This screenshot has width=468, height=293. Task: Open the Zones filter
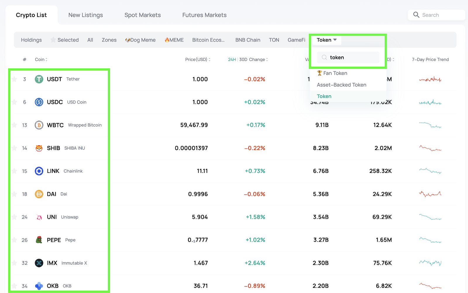click(x=109, y=40)
